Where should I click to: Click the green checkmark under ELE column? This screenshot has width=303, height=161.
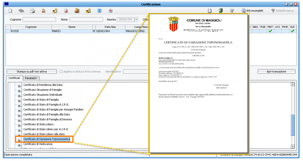[292, 31]
